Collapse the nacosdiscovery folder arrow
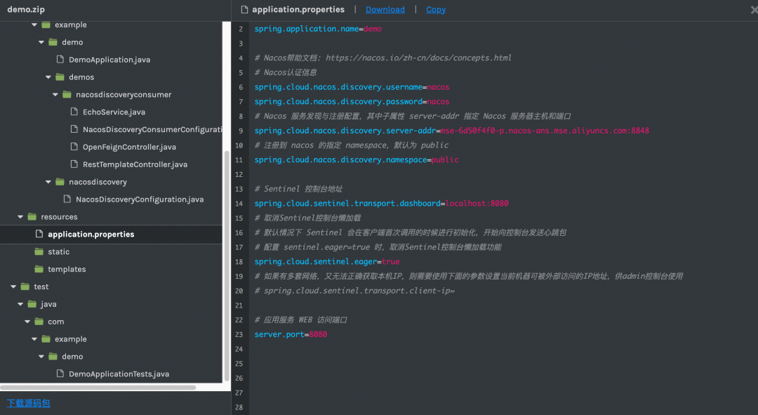 click(48, 182)
